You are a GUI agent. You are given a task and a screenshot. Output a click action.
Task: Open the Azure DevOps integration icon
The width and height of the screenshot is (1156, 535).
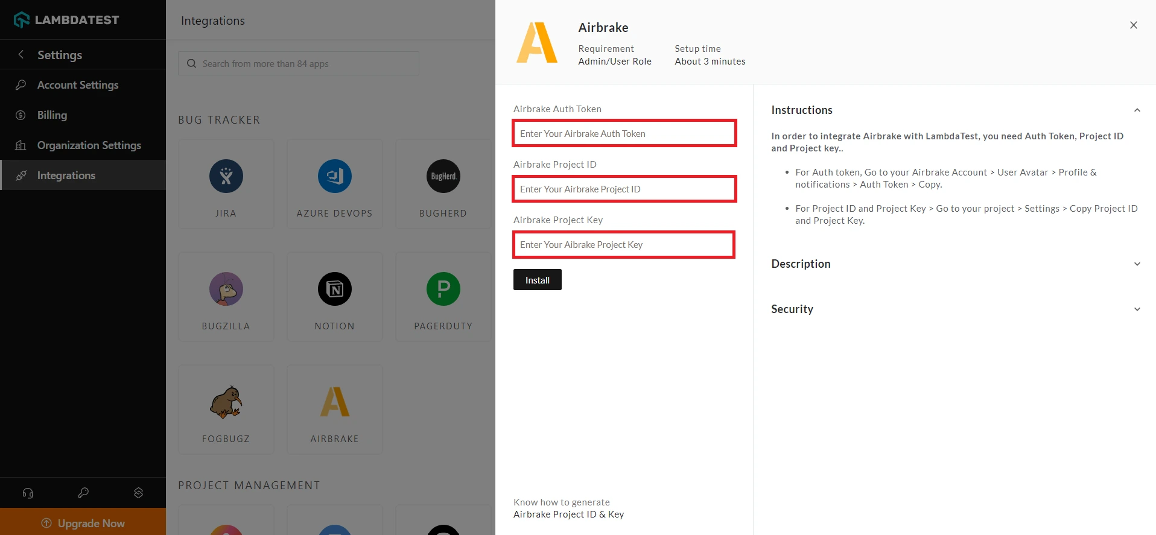click(335, 176)
